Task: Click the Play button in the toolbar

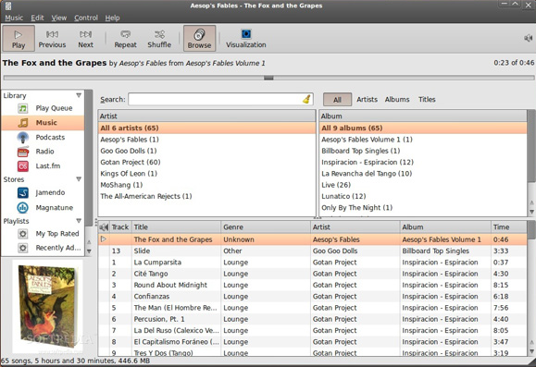Action: pyautogui.click(x=19, y=39)
